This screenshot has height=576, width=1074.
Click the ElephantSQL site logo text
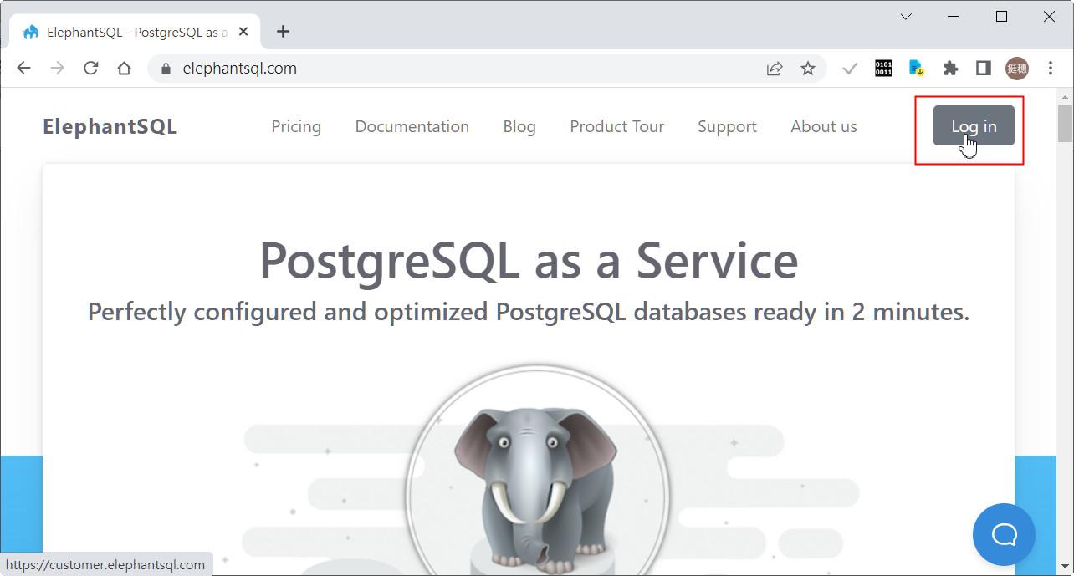[x=110, y=127]
